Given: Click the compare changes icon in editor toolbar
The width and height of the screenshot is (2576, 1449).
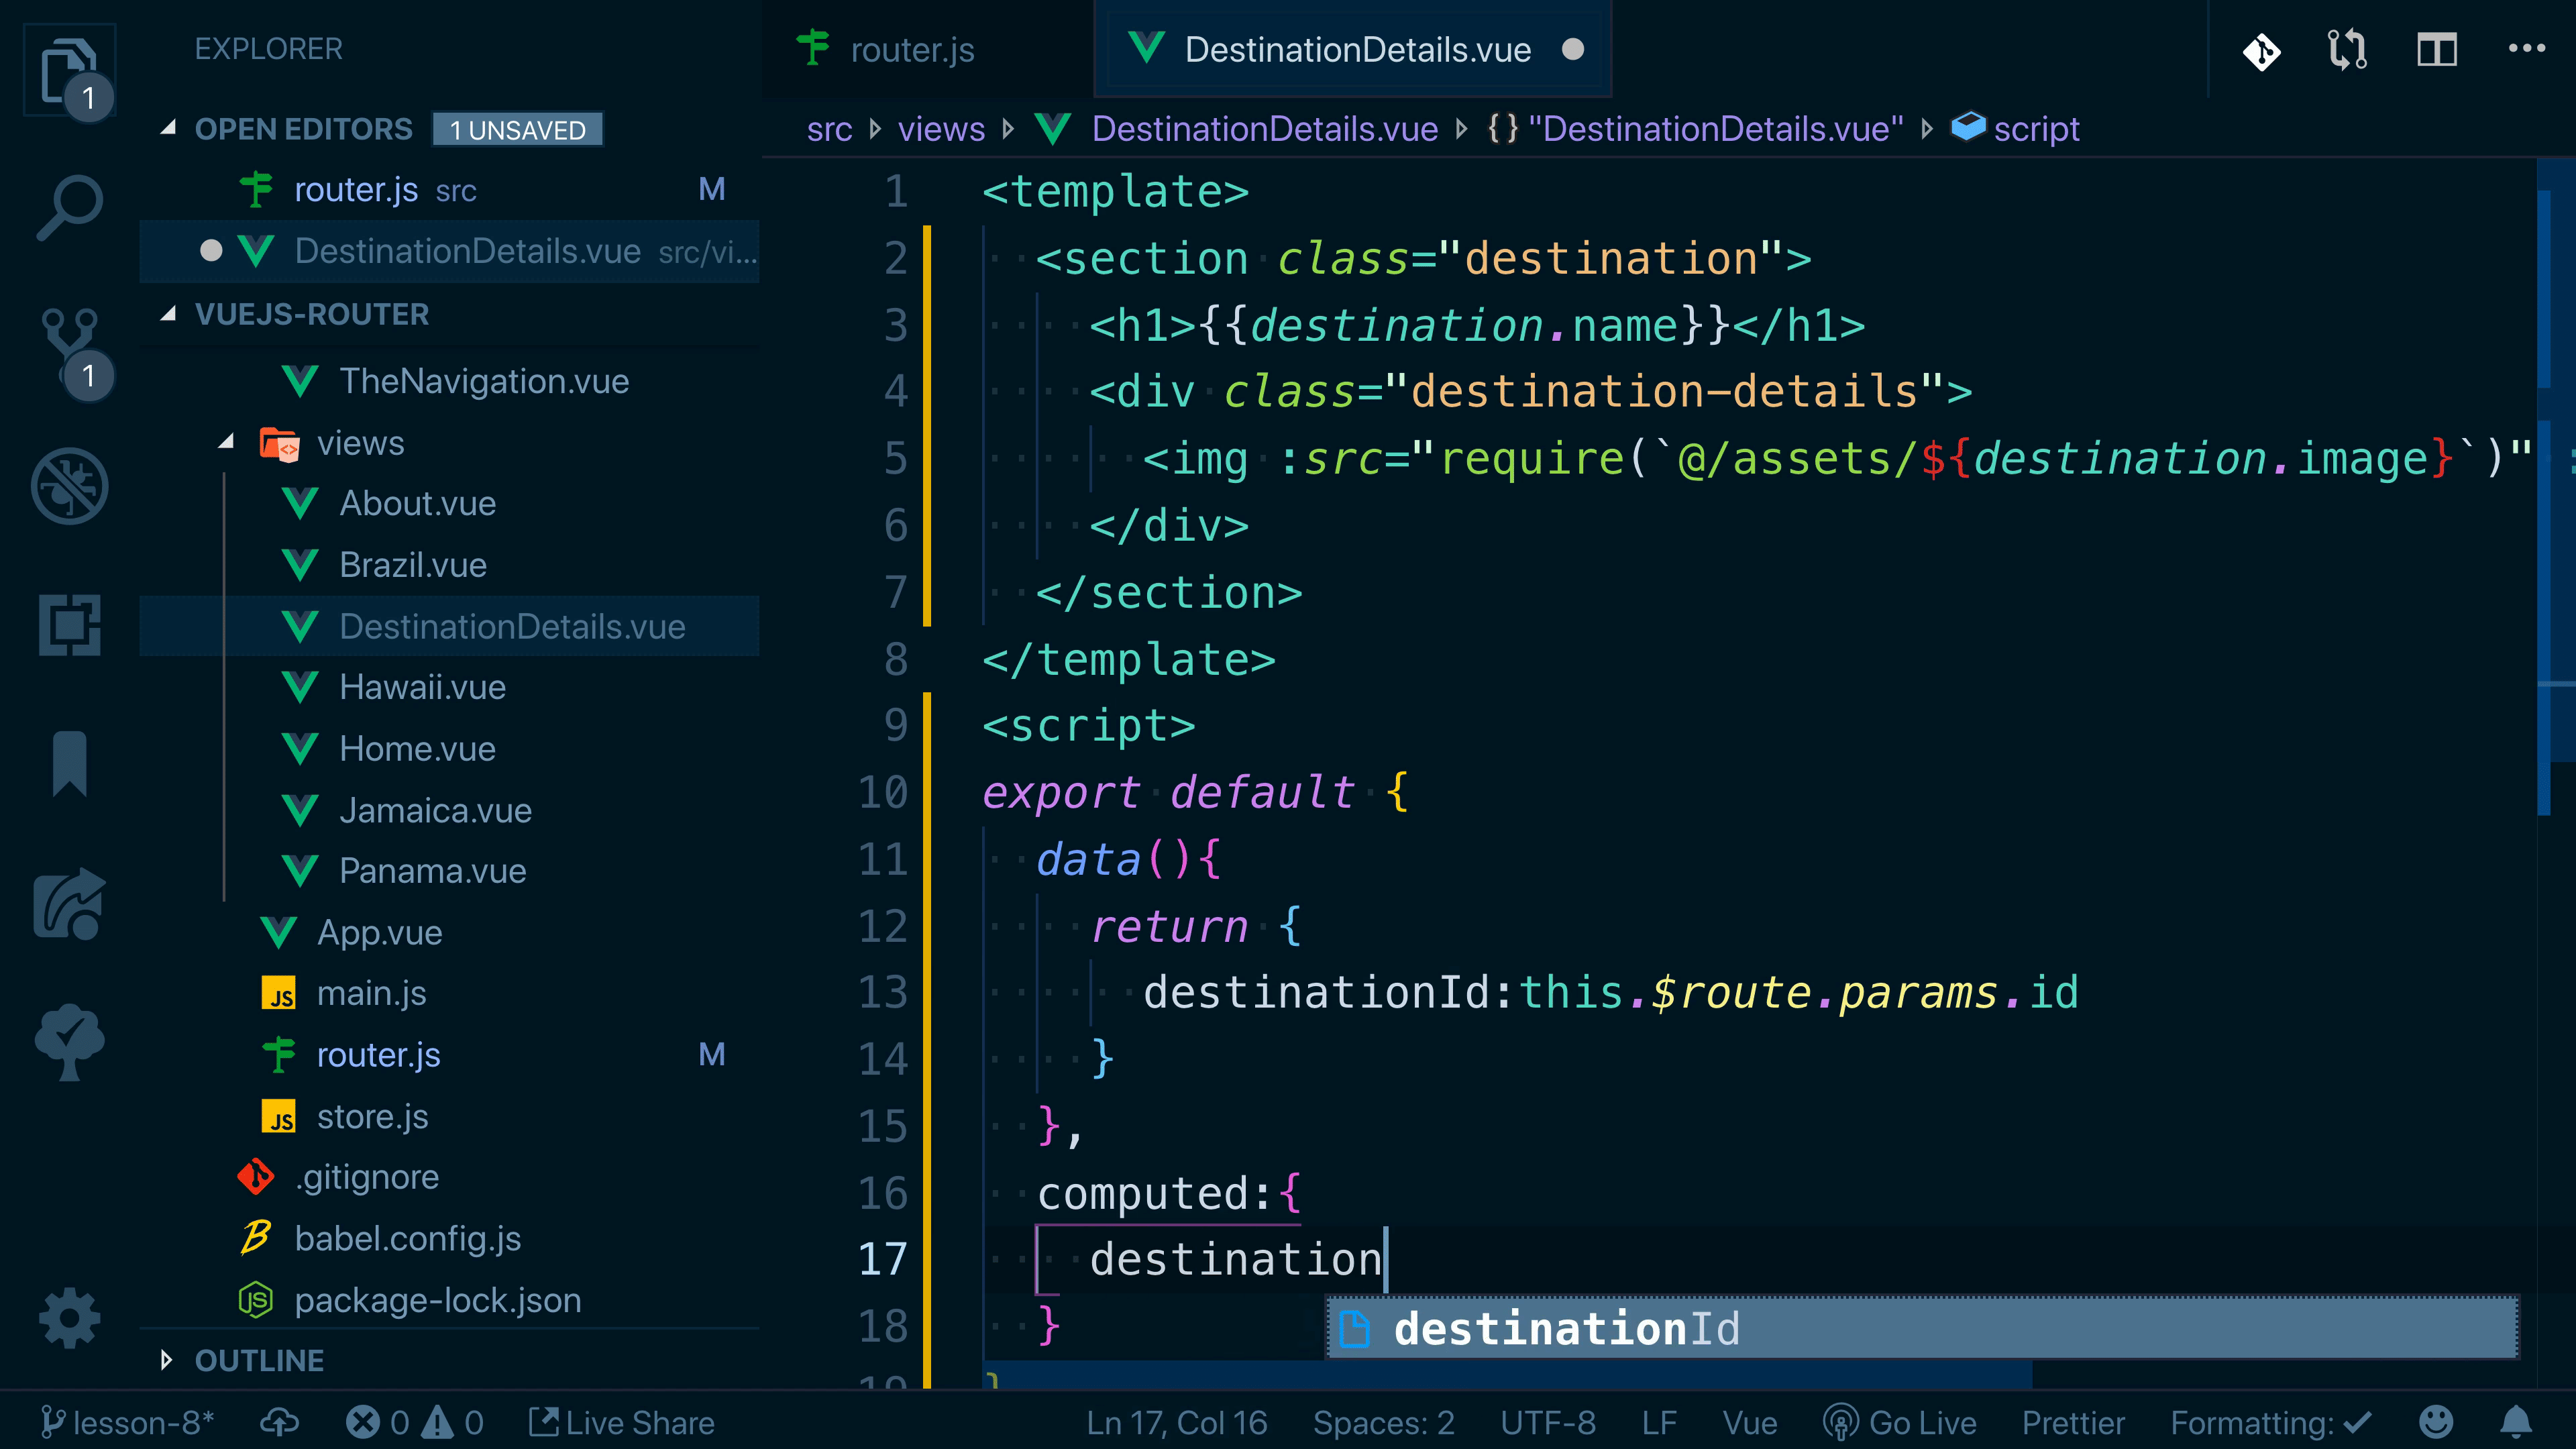Looking at the screenshot, I should point(2347,50).
